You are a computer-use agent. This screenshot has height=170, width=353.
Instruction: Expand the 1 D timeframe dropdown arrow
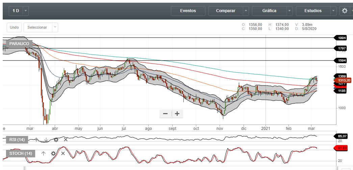pos(26,11)
